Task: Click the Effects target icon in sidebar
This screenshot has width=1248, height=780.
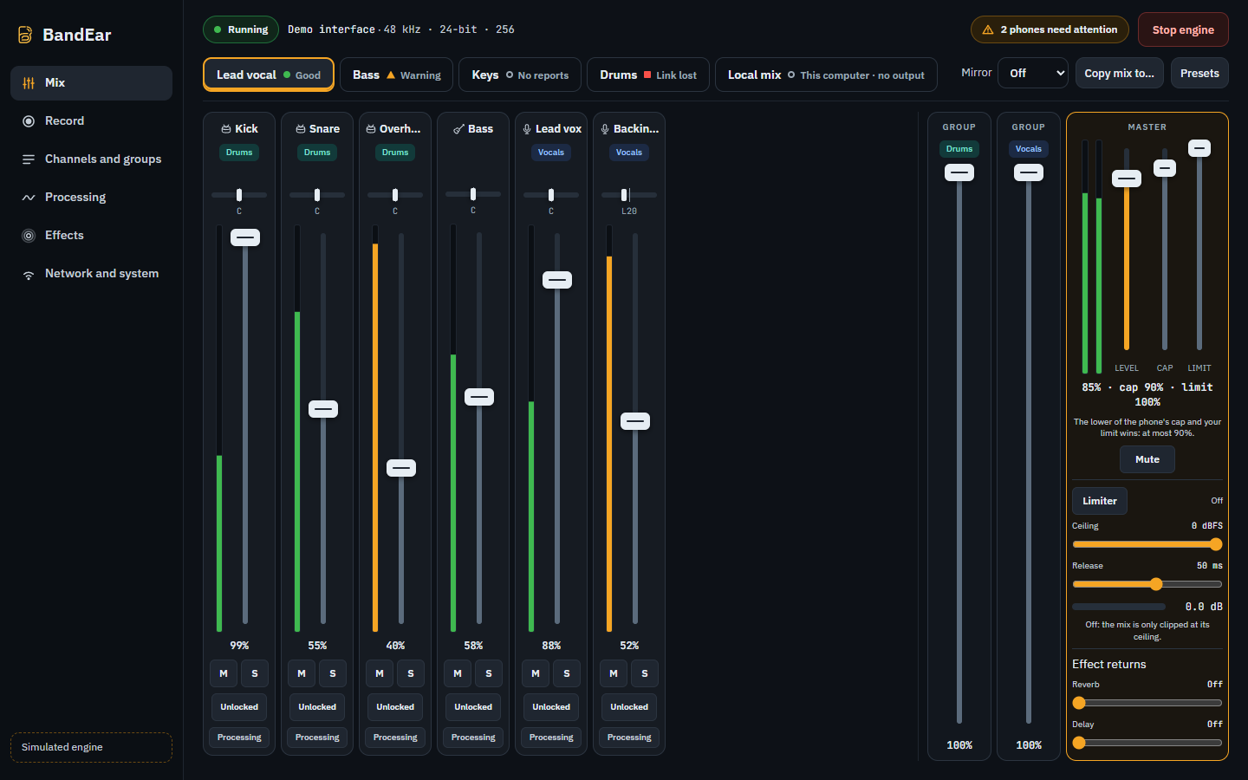Action: coord(29,236)
